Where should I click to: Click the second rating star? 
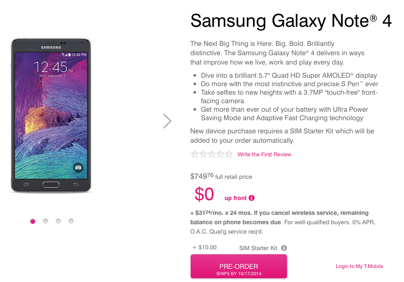tap(203, 154)
